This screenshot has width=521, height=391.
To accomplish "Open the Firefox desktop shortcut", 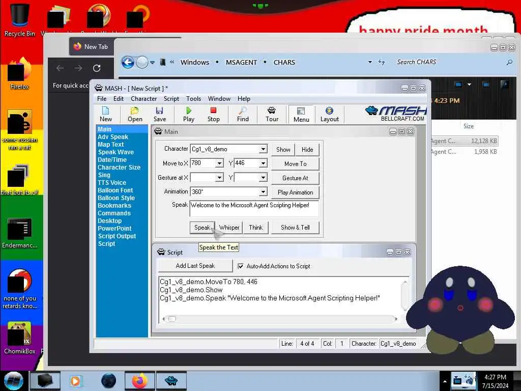I will tap(20, 73).
